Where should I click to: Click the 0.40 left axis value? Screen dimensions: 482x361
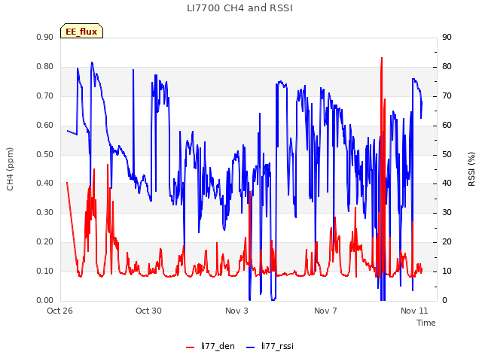pyautogui.click(x=45, y=184)
